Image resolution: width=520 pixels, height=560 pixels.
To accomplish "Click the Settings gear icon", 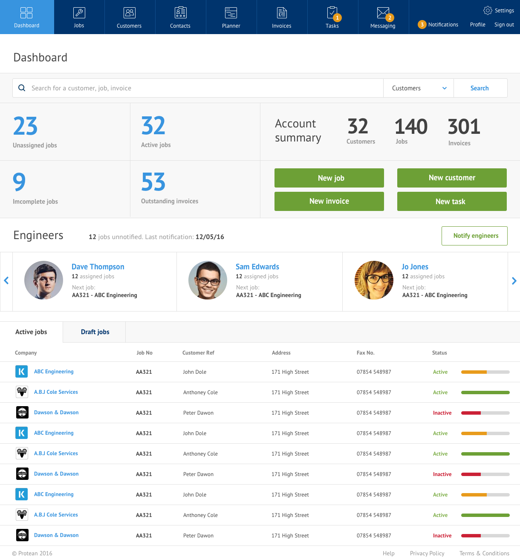I will pos(488,10).
